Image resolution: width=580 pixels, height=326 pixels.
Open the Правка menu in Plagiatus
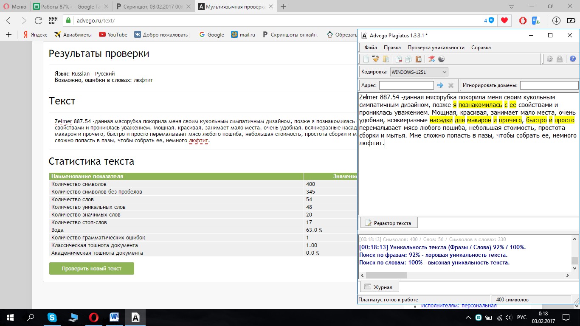[392, 48]
